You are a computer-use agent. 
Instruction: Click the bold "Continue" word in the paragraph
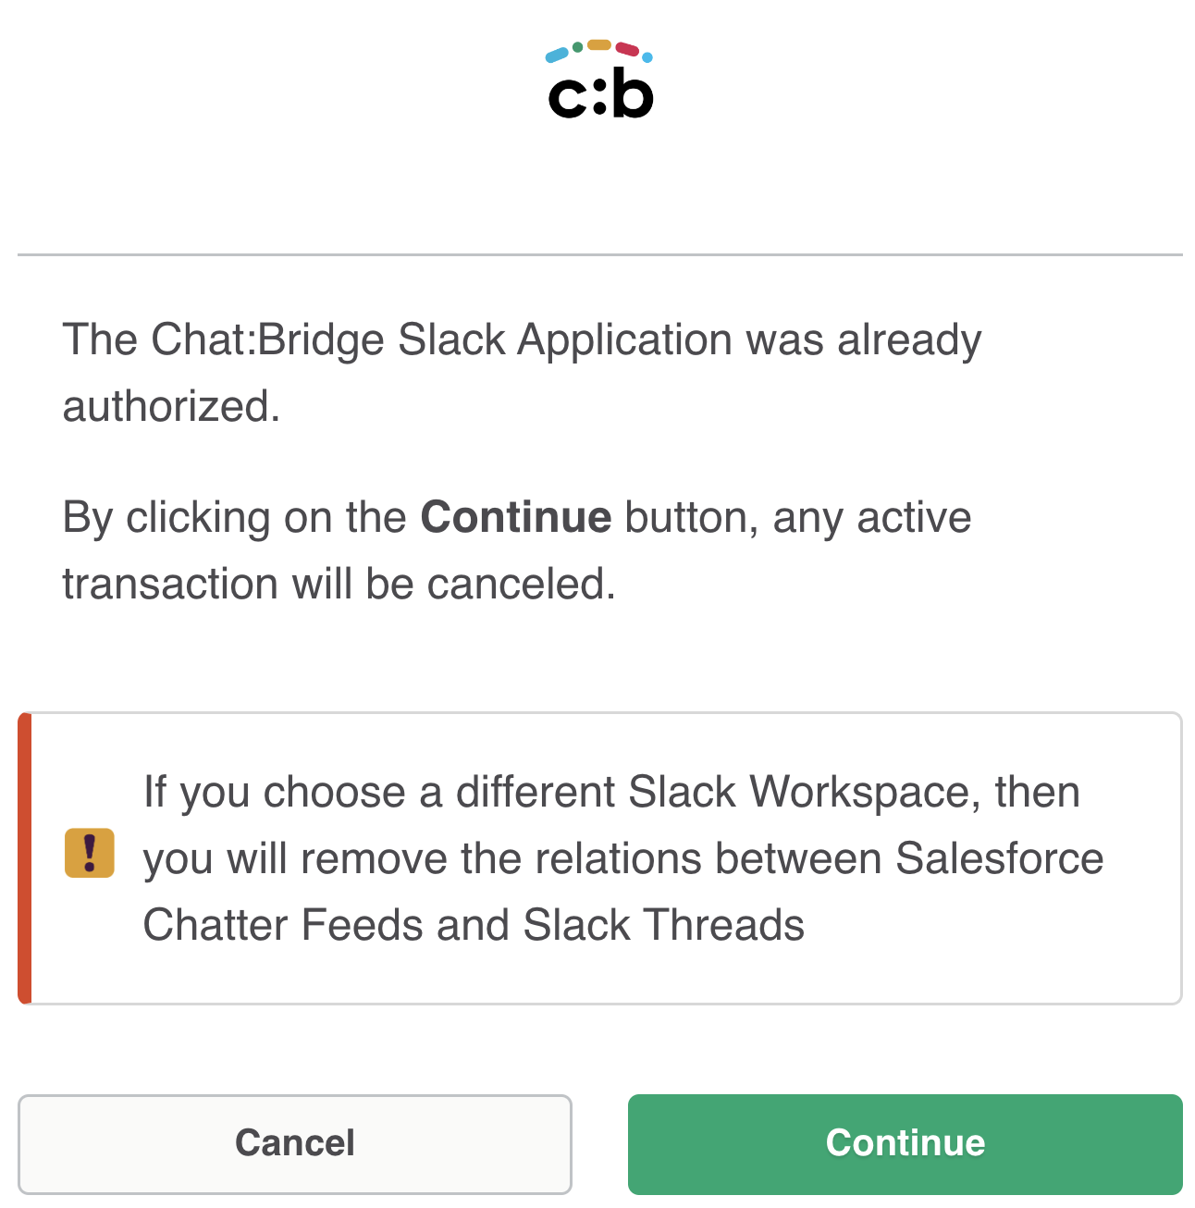pos(515,518)
